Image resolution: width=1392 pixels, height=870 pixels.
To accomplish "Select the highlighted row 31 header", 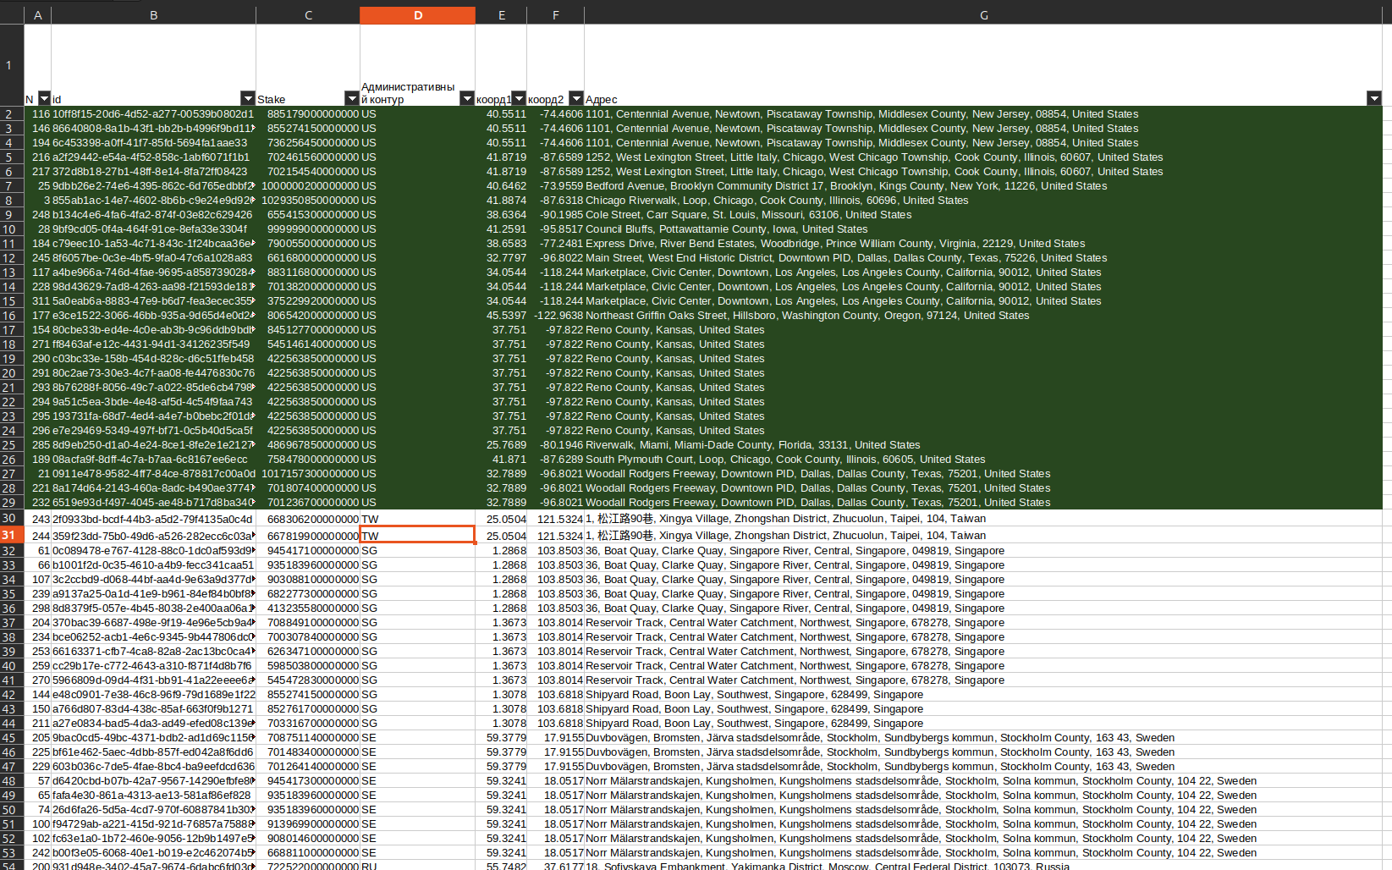I will (x=12, y=535).
